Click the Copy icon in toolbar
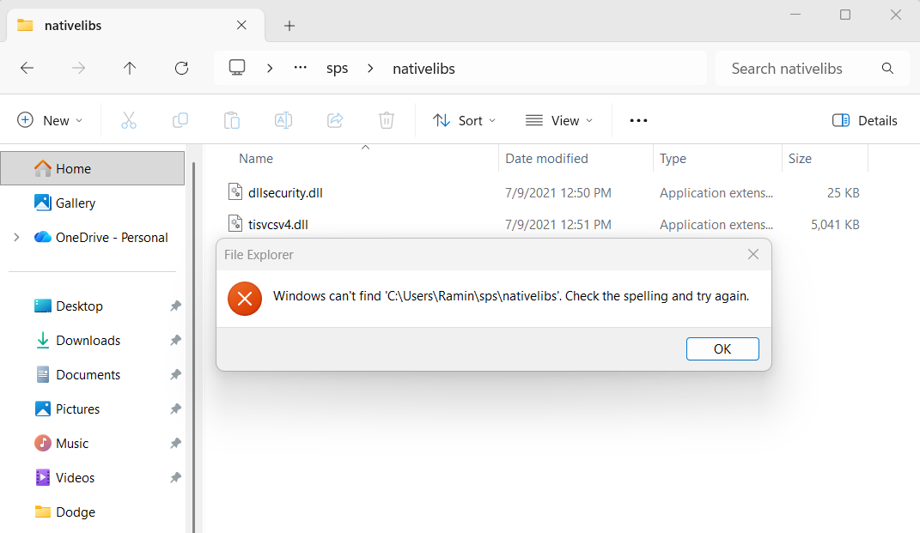 (180, 120)
